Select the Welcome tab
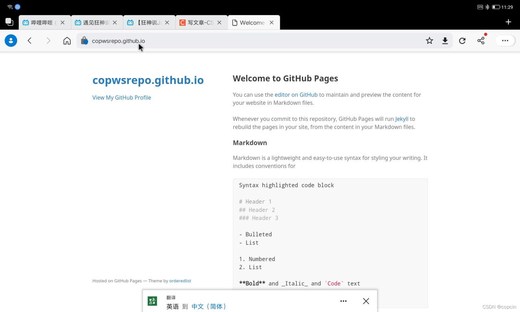This screenshot has height=312, width=520. (x=254, y=23)
